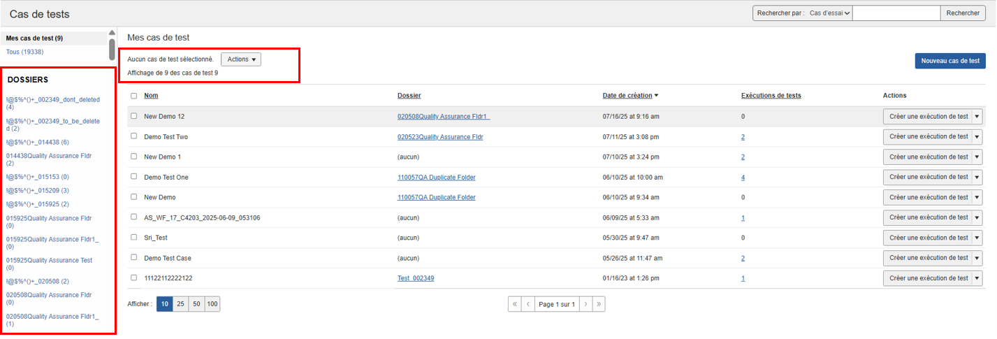This screenshot has width=997, height=339.
Task: Click the next page arrow icon
Action: click(585, 305)
